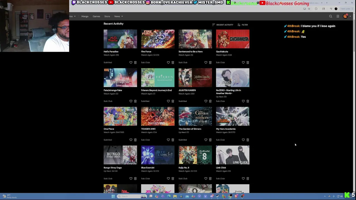Image resolution: width=356 pixels, height=200 pixels.
Task: Remove Link Click using its trash icon
Action: (248, 179)
